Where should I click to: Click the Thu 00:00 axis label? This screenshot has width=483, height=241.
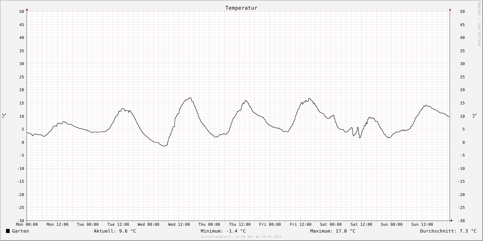(x=209, y=225)
